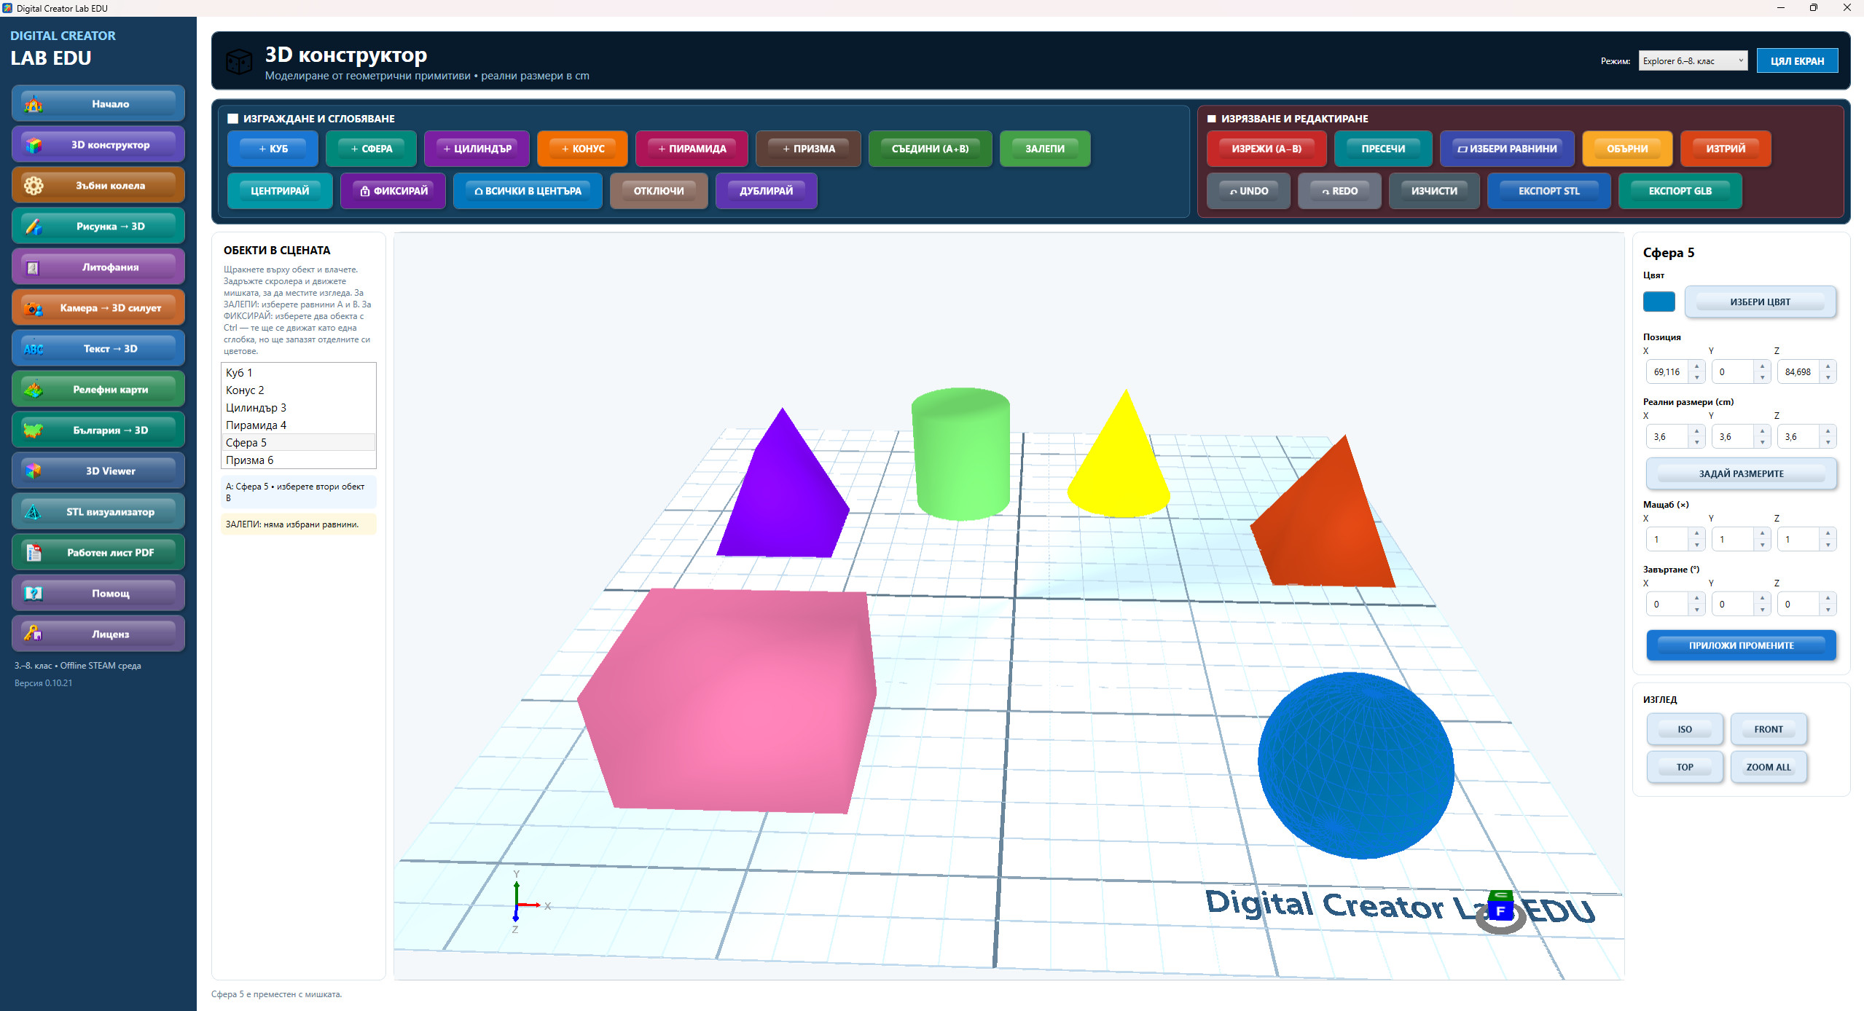Click the Начало sidebar icon
The image size is (1864, 1011).
point(34,104)
